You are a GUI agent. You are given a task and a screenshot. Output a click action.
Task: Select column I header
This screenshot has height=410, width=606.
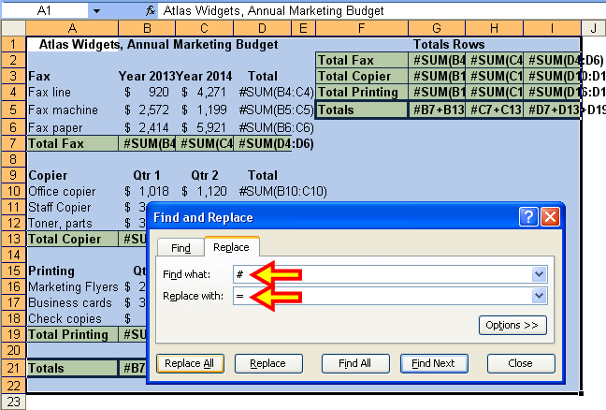click(x=552, y=28)
